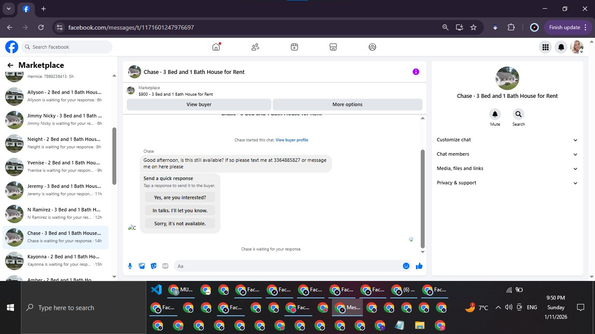Send a voice clip with the microphone icon
This screenshot has width=595, height=334.
(130, 266)
